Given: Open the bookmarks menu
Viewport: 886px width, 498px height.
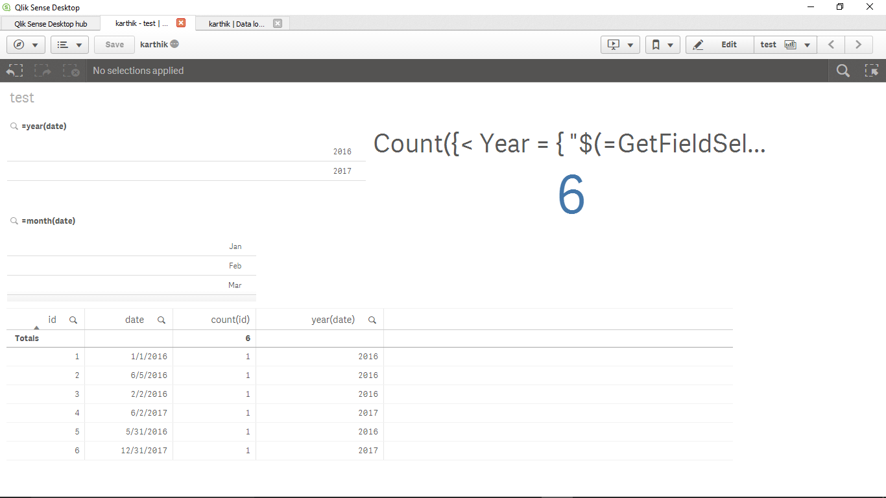Looking at the screenshot, I should (x=663, y=45).
